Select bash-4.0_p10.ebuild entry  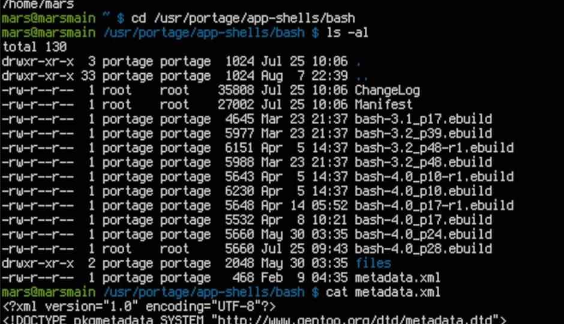point(424,191)
